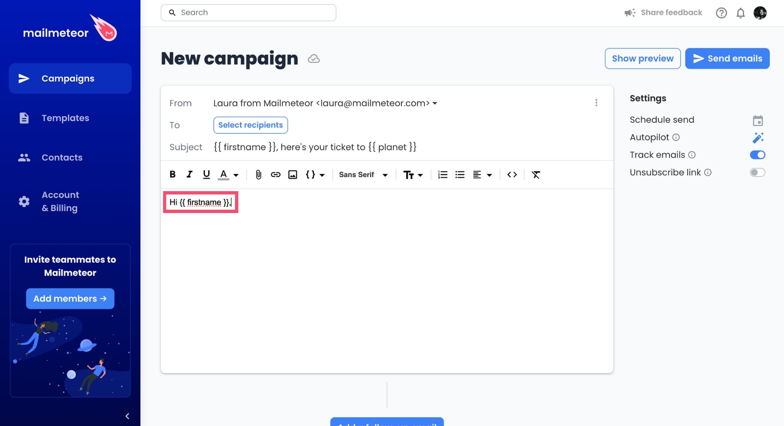Screen dimensions: 784x426
Task: Click the curly braces merge variable icon
Action: (310, 175)
